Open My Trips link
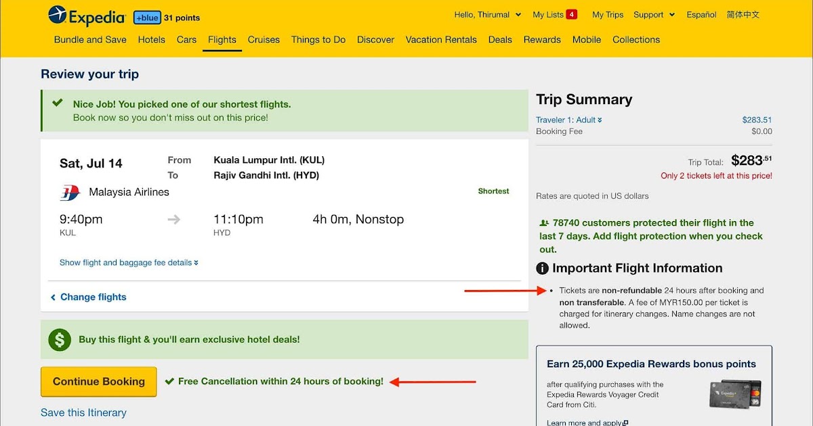Image resolution: width=813 pixels, height=426 pixels. tap(608, 14)
